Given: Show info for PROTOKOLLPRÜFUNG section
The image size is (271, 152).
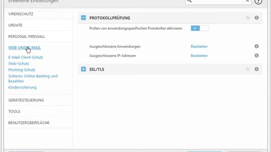Looking at the screenshot, I should coord(257,18).
